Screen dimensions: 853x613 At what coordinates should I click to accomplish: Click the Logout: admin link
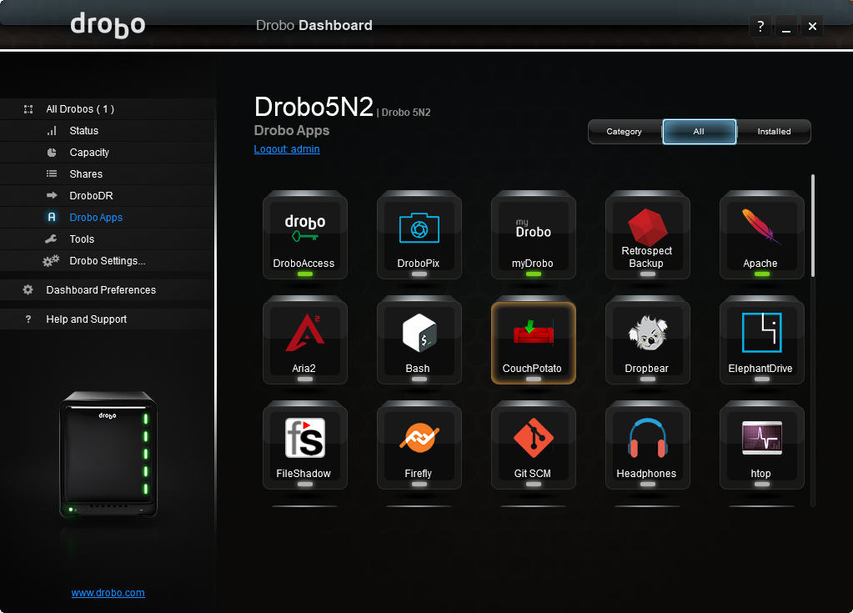(287, 149)
